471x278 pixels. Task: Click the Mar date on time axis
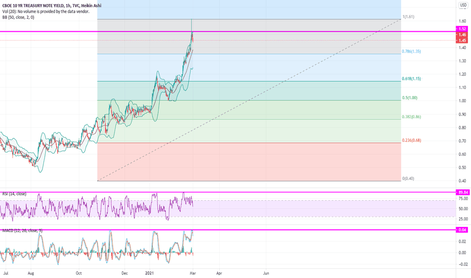tap(193, 273)
